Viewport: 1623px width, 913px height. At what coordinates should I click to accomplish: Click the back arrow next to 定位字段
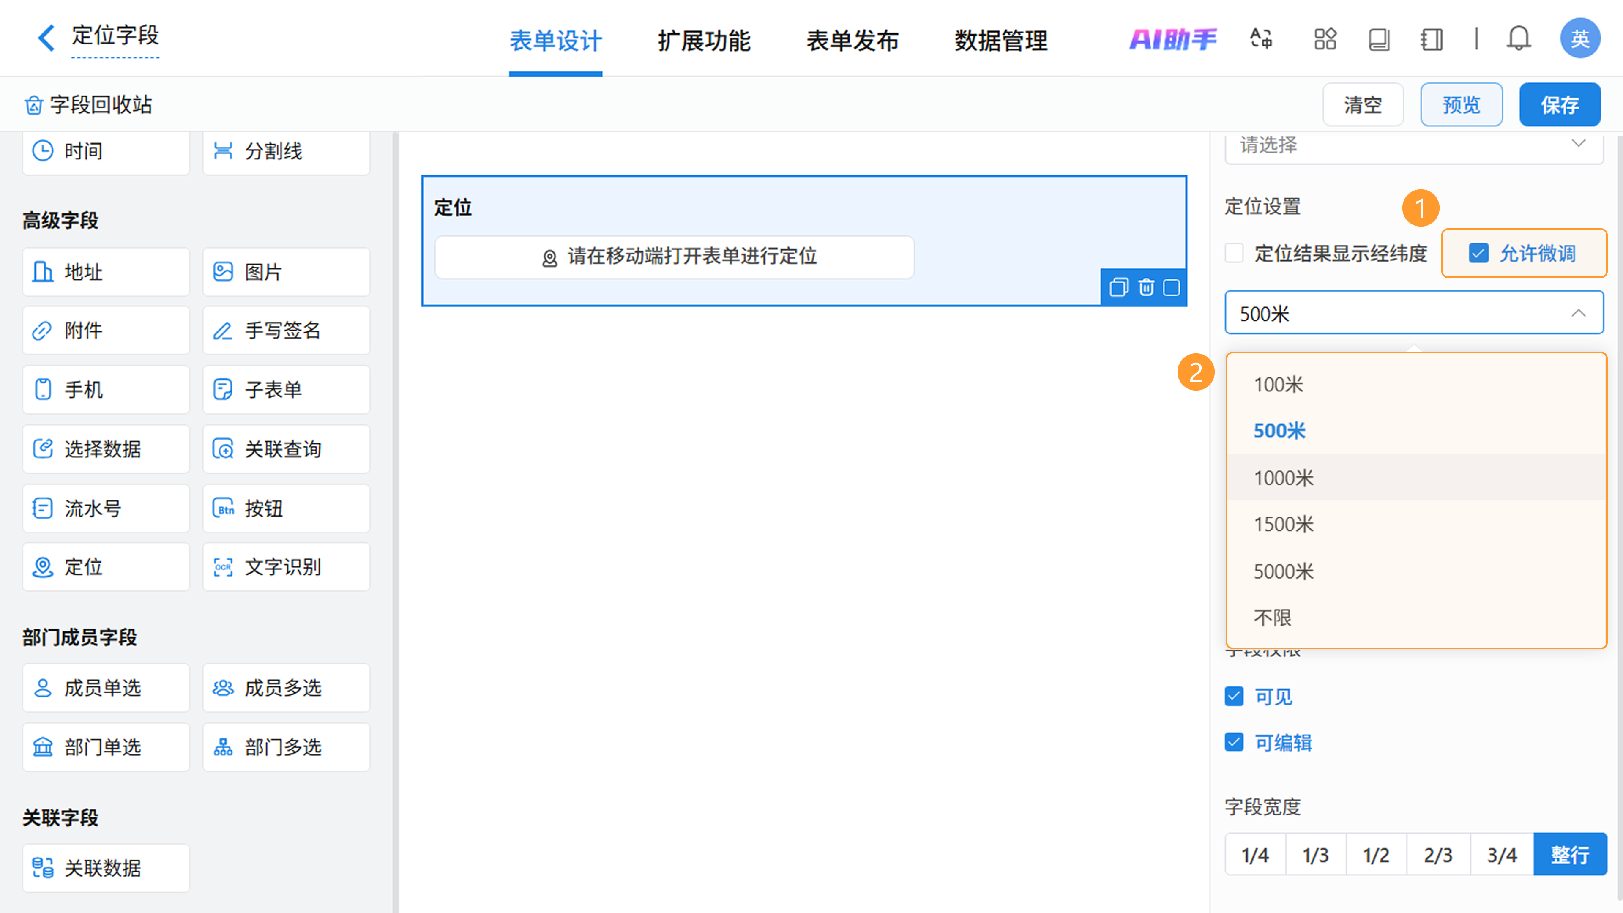tap(46, 38)
